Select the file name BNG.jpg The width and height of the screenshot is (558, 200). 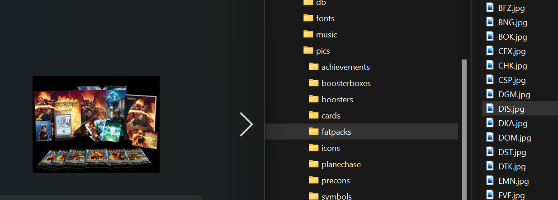(513, 22)
